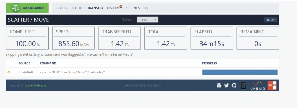Click the JBR IO logo

(272, 86)
